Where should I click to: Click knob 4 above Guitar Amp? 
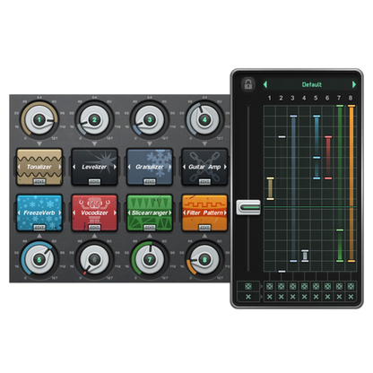(x=204, y=120)
